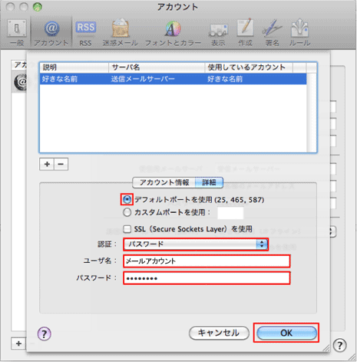Open the 作成 composing preferences icon
357x362 pixels.
[x=245, y=32]
